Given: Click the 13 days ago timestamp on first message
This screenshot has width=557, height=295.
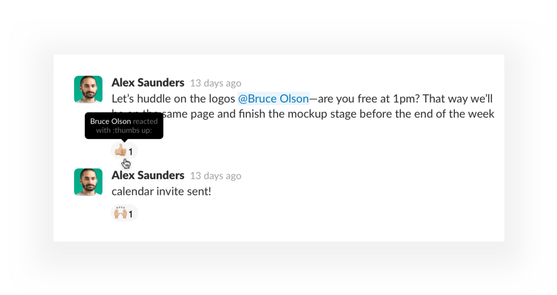Looking at the screenshot, I should coord(216,83).
